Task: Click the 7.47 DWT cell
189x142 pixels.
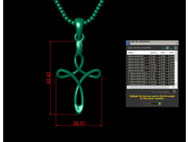Action: coord(164,70)
